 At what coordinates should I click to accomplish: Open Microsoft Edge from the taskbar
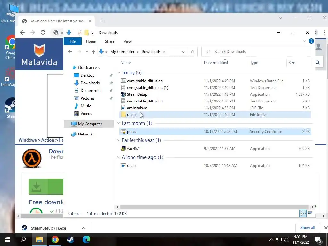(86, 240)
